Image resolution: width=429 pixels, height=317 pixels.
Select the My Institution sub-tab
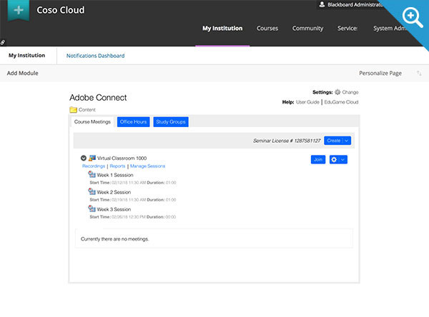pyautogui.click(x=27, y=56)
